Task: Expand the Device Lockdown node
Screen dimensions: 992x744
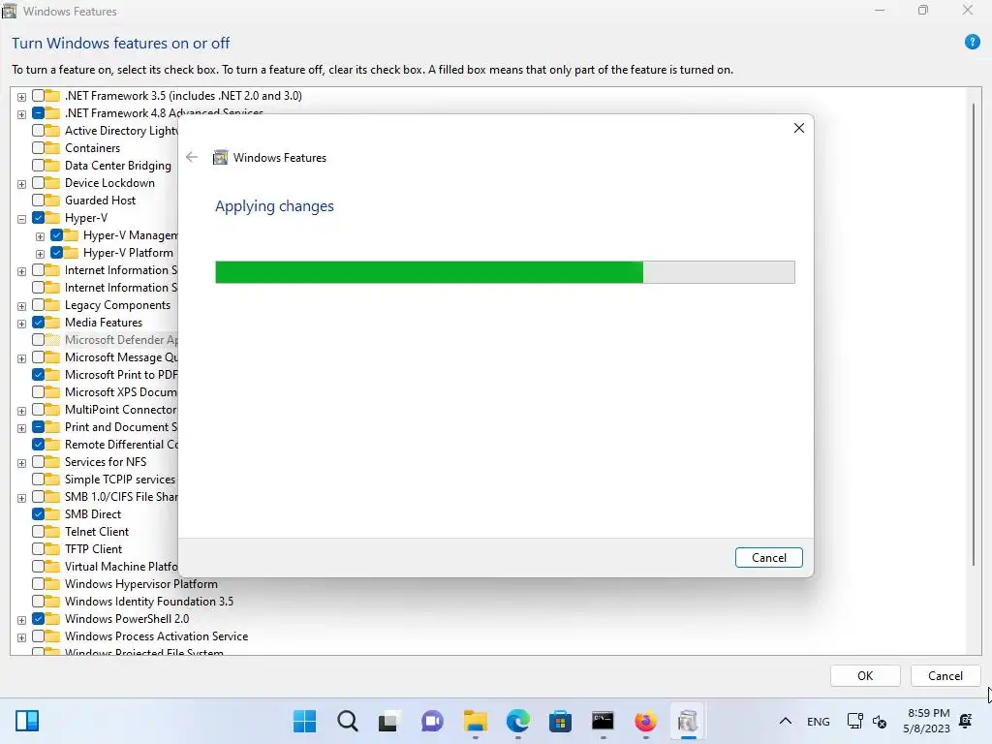Action: [21, 184]
